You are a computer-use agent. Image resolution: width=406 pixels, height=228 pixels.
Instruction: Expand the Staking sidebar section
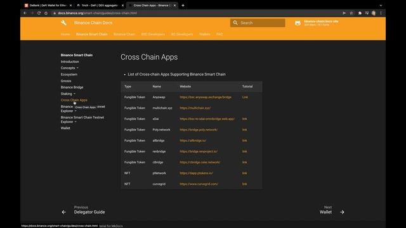tap(68, 94)
